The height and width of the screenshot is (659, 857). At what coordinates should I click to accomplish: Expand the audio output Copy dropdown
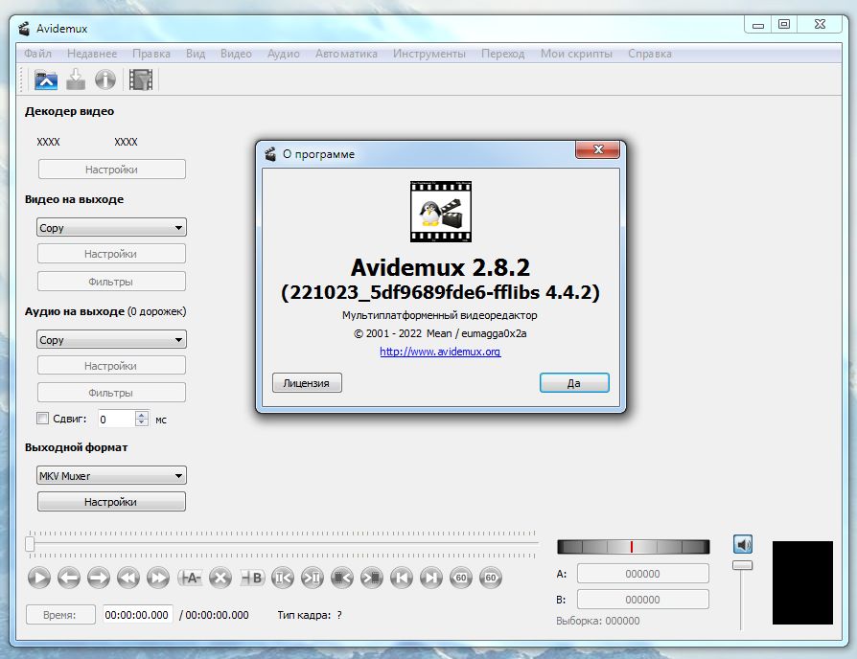click(x=111, y=340)
